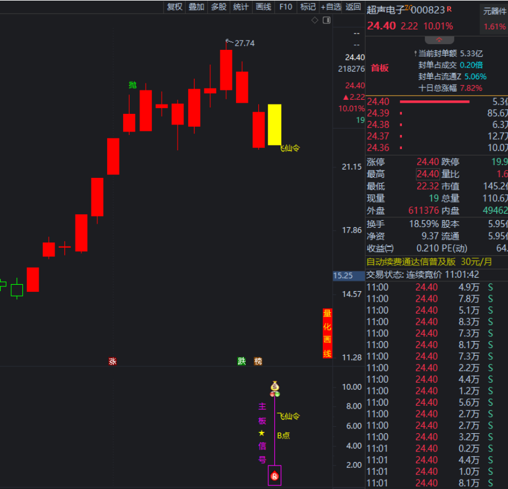Click the 返回 back button

353,7
